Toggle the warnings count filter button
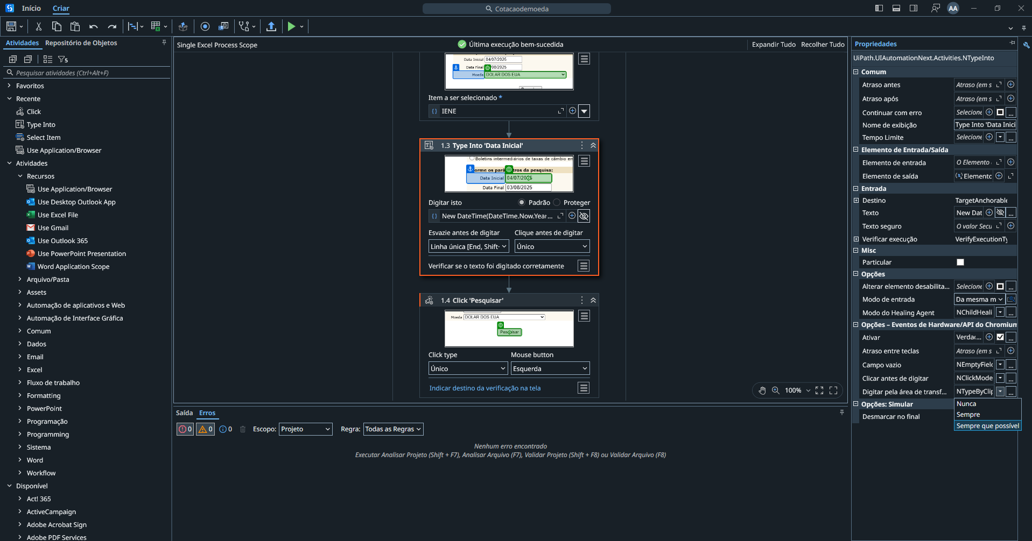The height and width of the screenshot is (541, 1032). coord(206,429)
